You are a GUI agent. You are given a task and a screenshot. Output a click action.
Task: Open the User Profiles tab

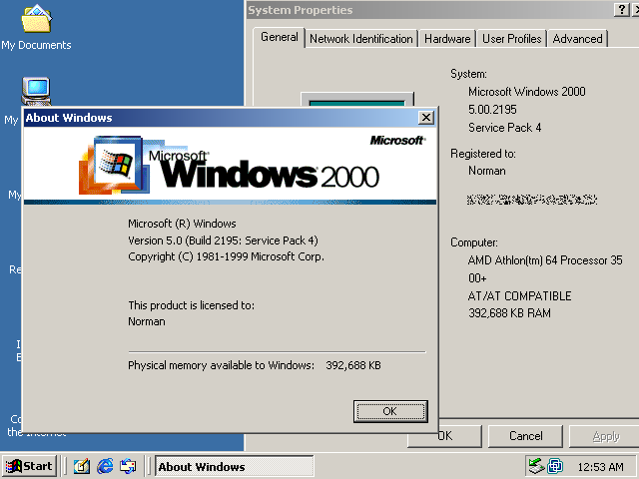click(x=512, y=39)
